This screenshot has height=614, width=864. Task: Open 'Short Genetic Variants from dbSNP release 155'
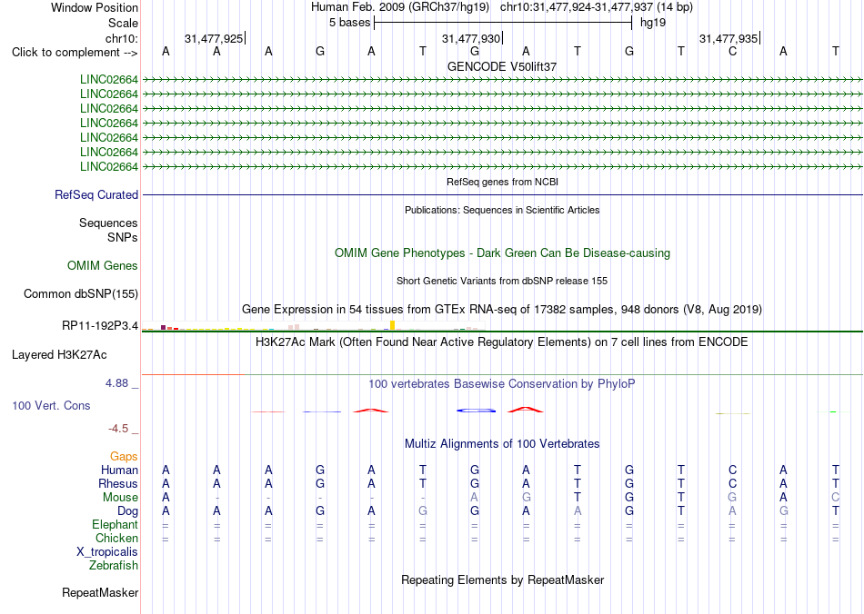502,281
